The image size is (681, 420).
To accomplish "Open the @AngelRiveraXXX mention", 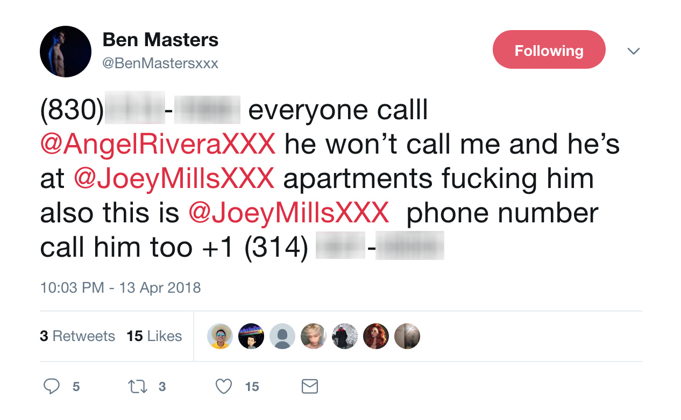I will click(x=158, y=144).
